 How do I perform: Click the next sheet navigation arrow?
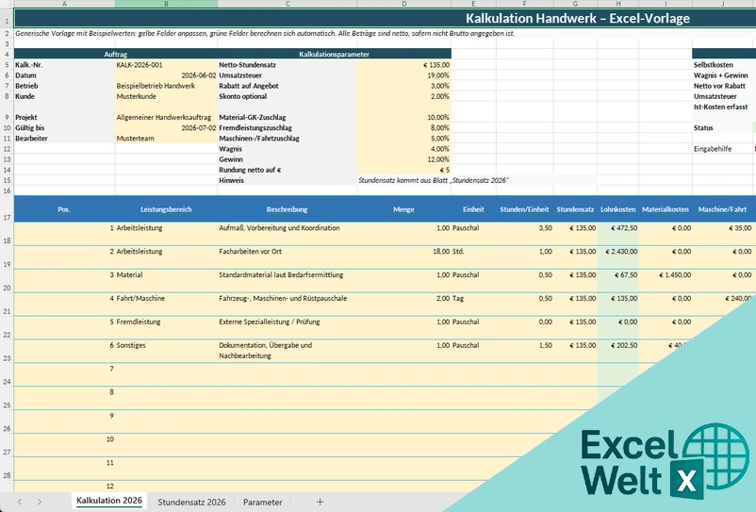tap(40, 502)
